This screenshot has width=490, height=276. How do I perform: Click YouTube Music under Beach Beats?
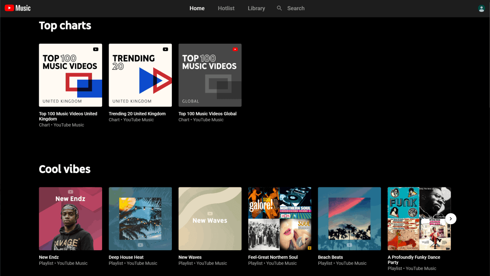pyautogui.click(x=351, y=263)
